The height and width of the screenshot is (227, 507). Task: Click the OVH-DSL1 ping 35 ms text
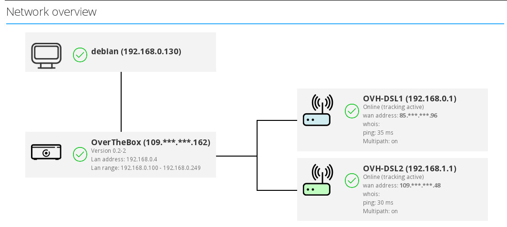(378, 133)
